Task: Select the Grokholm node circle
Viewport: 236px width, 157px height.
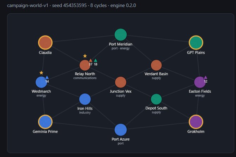Action: click(196, 122)
